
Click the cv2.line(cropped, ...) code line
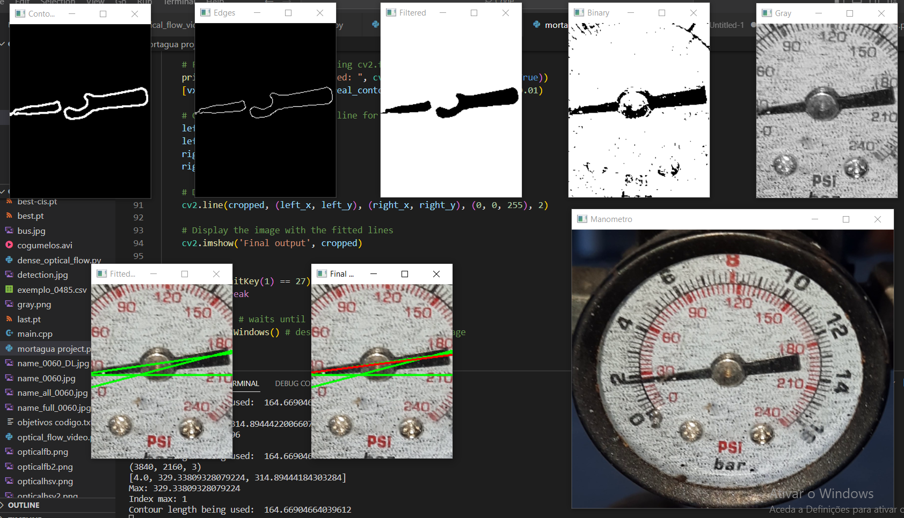coord(364,205)
